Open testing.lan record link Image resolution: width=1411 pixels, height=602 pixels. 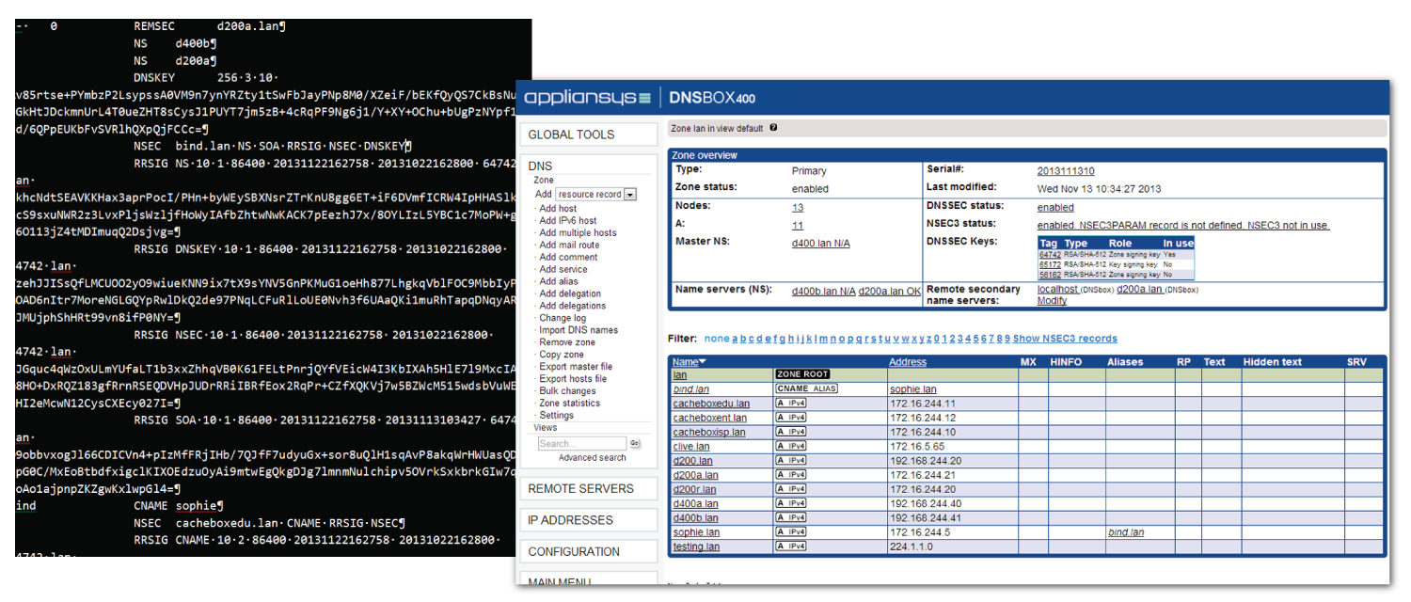coord(696,547)
